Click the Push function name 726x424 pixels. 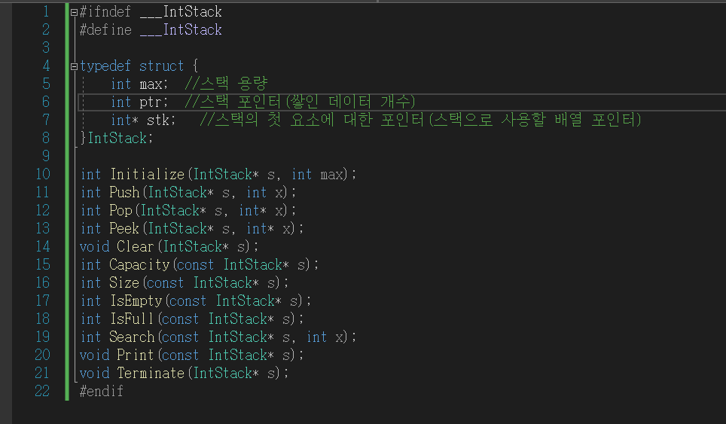(124, 193)
